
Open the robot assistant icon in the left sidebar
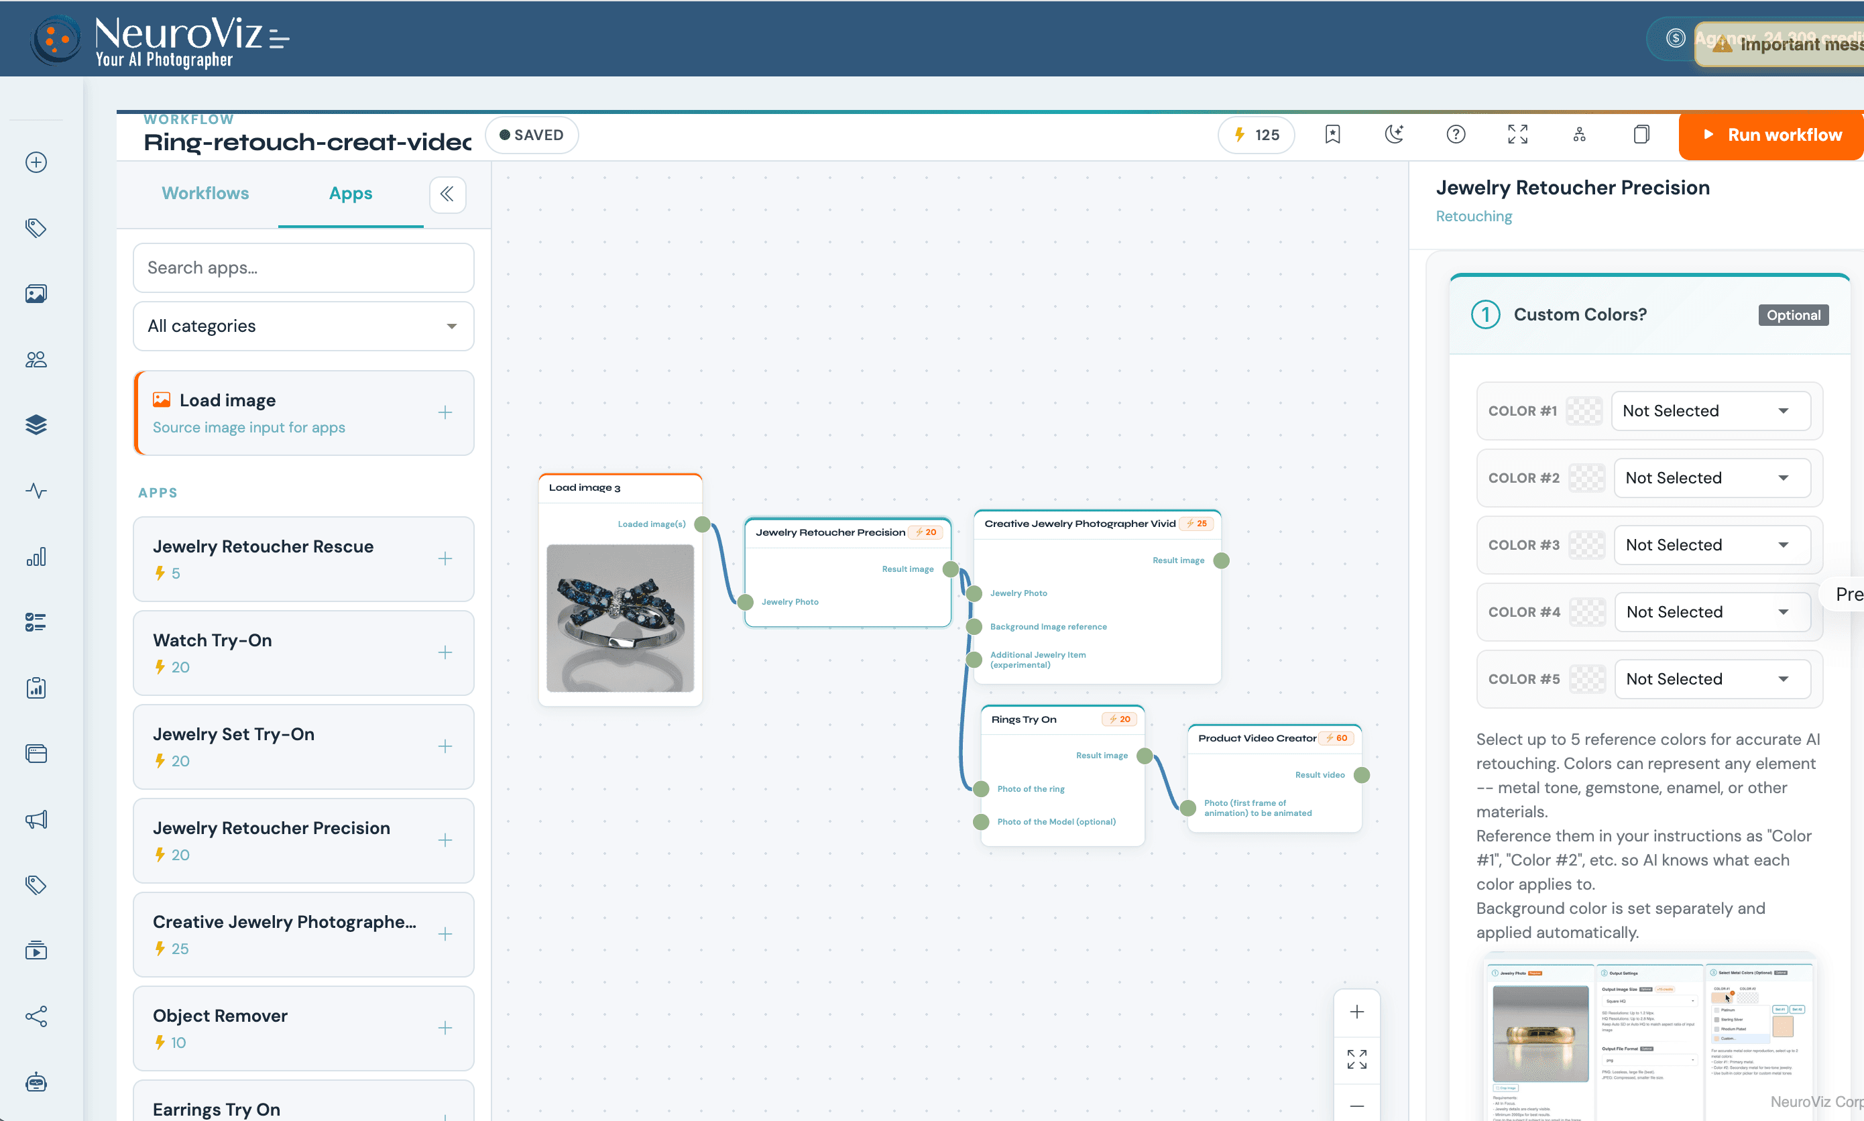36,1083
